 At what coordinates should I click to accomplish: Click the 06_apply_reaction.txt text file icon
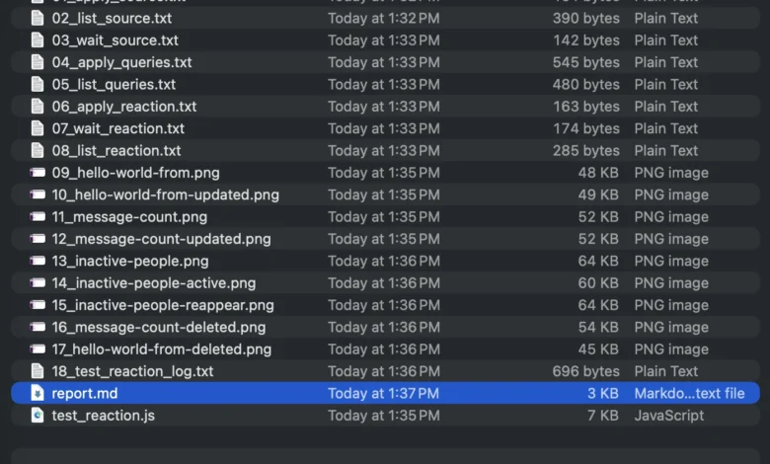click(38, 107)
